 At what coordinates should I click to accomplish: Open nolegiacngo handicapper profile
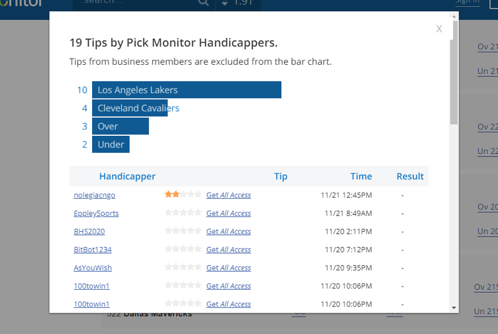95,195
